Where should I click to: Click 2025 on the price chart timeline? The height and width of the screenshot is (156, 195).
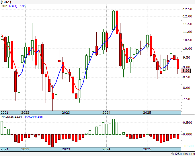[x=147, y=113]
